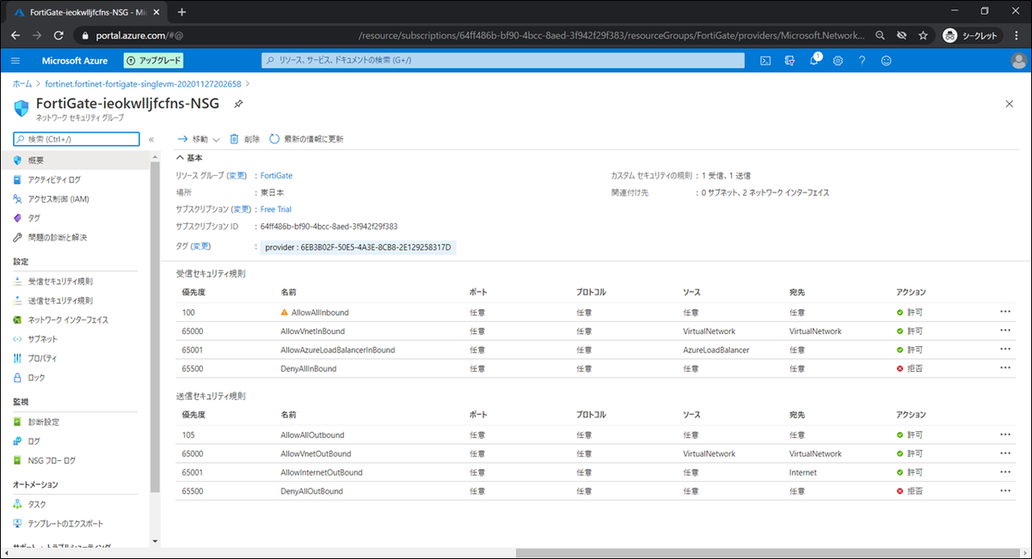Click the Home breadcrumb link
Viewport: 1032px width, 559px height.
point(21,83)
